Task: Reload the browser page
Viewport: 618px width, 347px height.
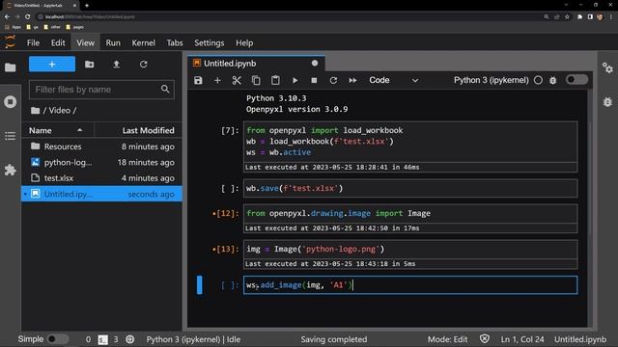Action: click(x=28, y=17)
